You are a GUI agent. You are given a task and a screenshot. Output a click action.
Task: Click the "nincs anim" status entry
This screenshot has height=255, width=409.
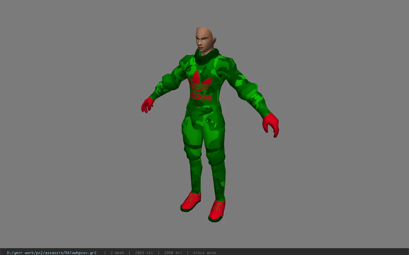pos(204,253)
